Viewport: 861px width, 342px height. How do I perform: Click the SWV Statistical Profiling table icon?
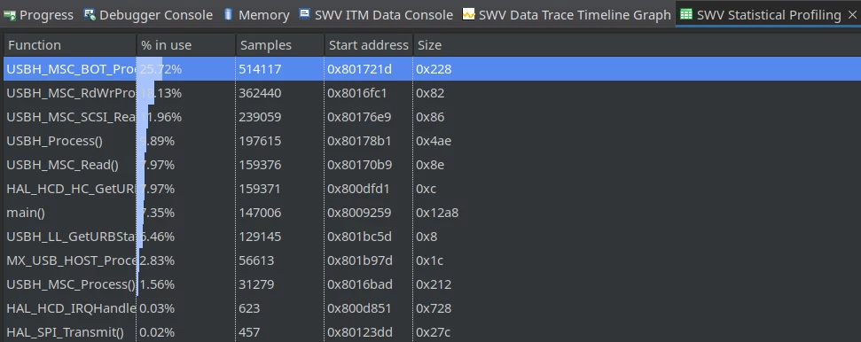685,14
